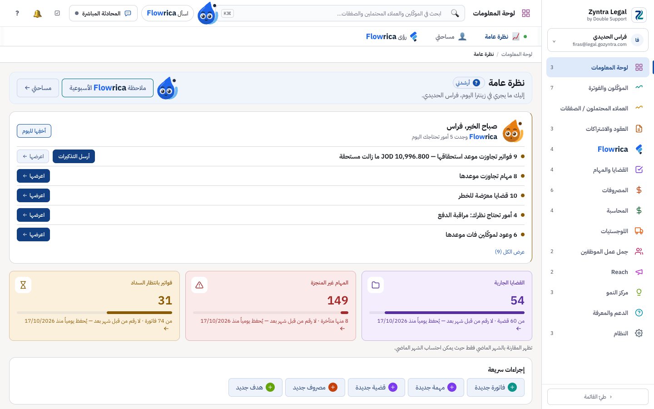Go to مساحتي arrow button in header
Viewport: 654px width, 409px height.
[x=38, y=88]
